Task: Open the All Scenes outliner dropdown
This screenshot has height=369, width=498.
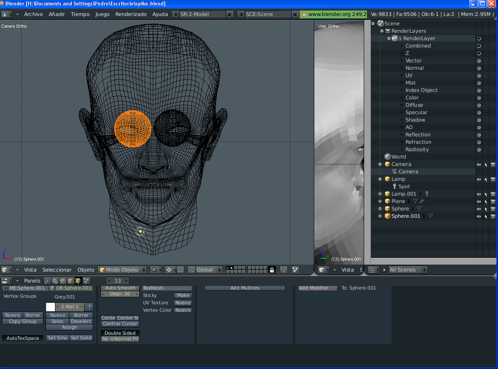Action: click(x=408, y=270)
